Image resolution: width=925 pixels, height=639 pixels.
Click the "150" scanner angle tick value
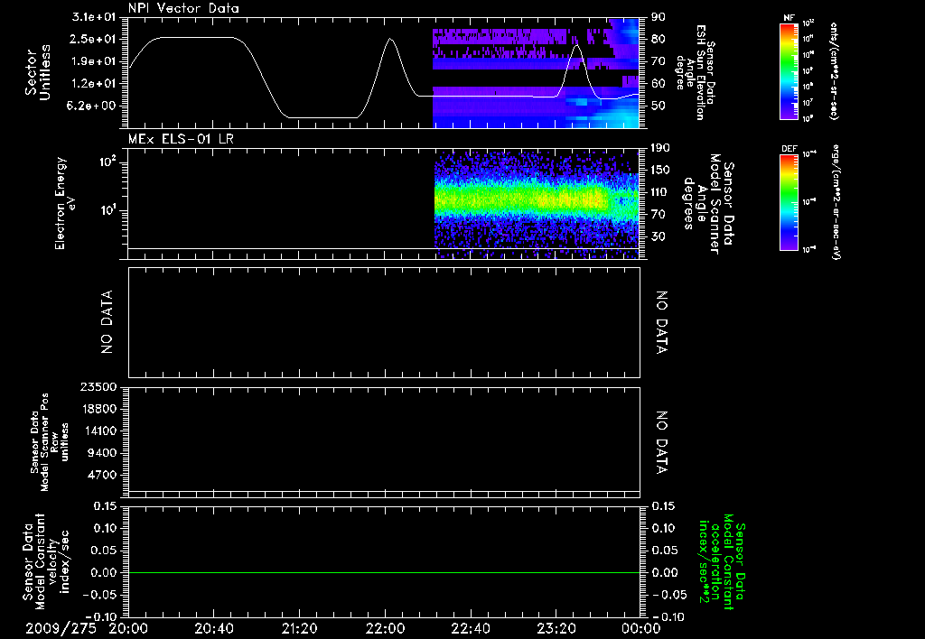coord(659,171)
